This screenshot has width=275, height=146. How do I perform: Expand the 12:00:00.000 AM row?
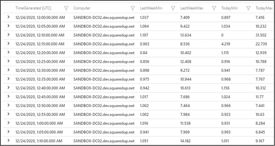tap(8, 17)
